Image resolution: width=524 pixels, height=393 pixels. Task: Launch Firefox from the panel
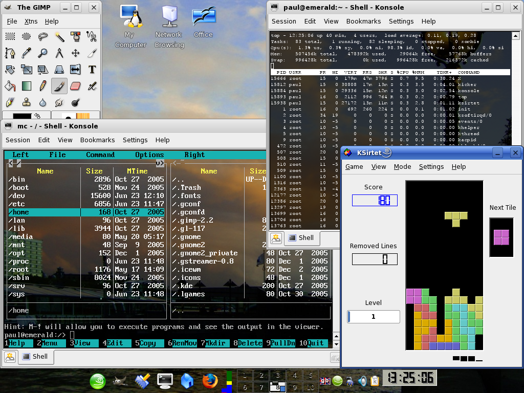tap(210, 381)
